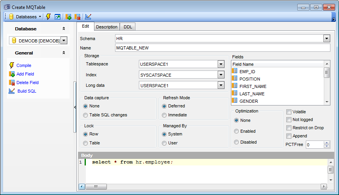
Task: Select the FIRST_NAME field row text
Action: tap(253, 86)
